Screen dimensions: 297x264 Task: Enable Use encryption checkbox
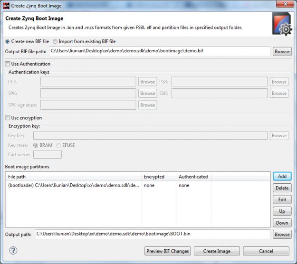coord(8,118)
